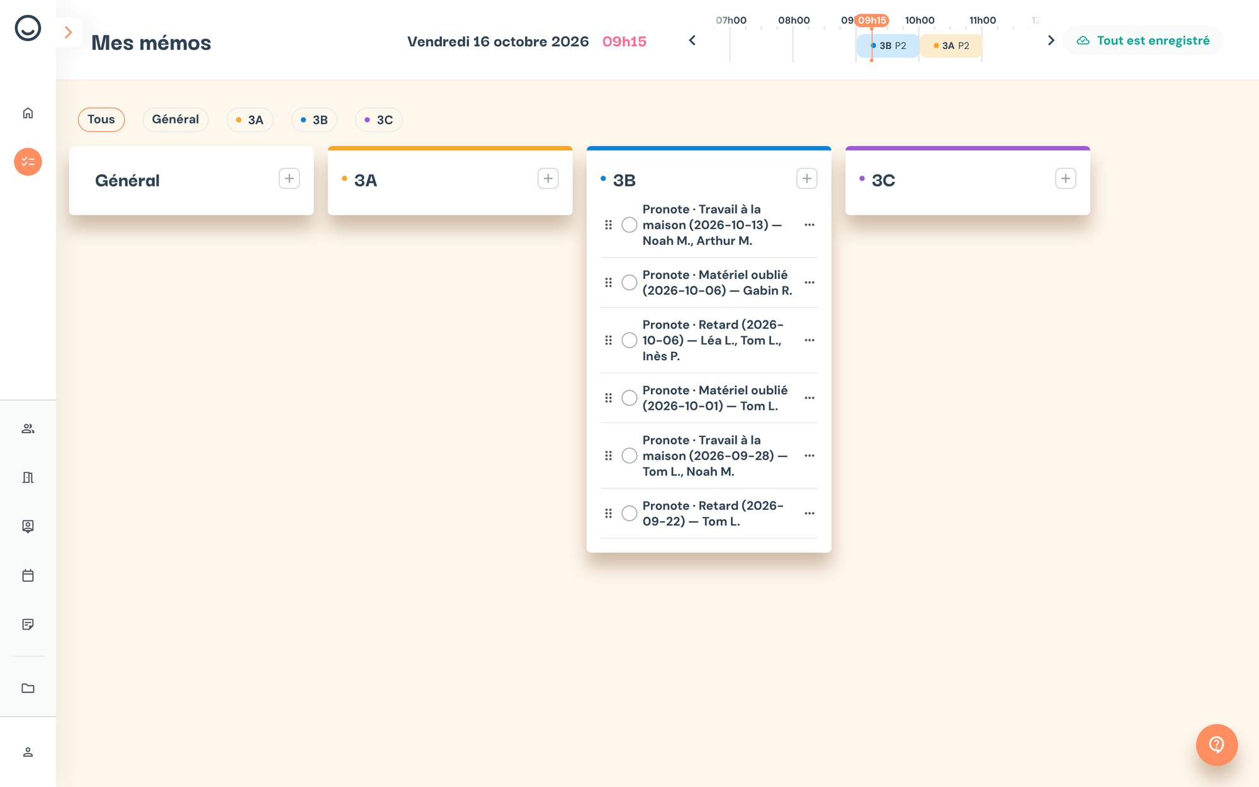Open the calendar icon in the sidebar
Viewport: 1259px width, 787px height.
(x=28, y=575)
